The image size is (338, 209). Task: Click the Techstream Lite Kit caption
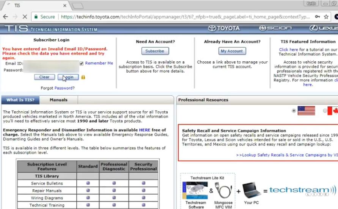click(x=207, y=178)
